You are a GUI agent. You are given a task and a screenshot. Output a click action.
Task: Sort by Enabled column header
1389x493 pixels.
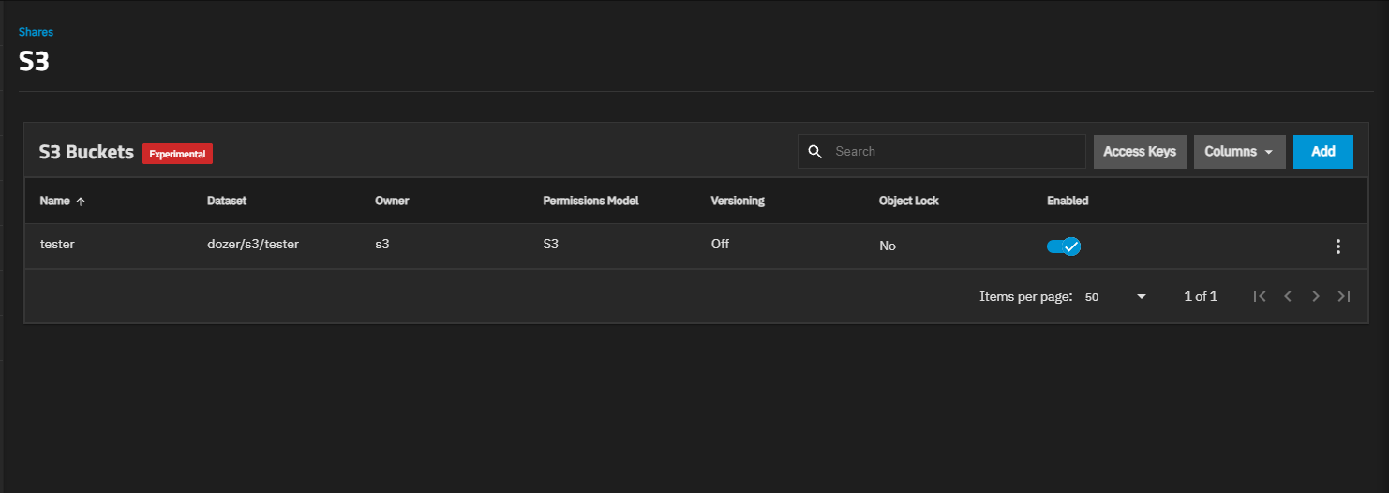(x=1068, y=202)
